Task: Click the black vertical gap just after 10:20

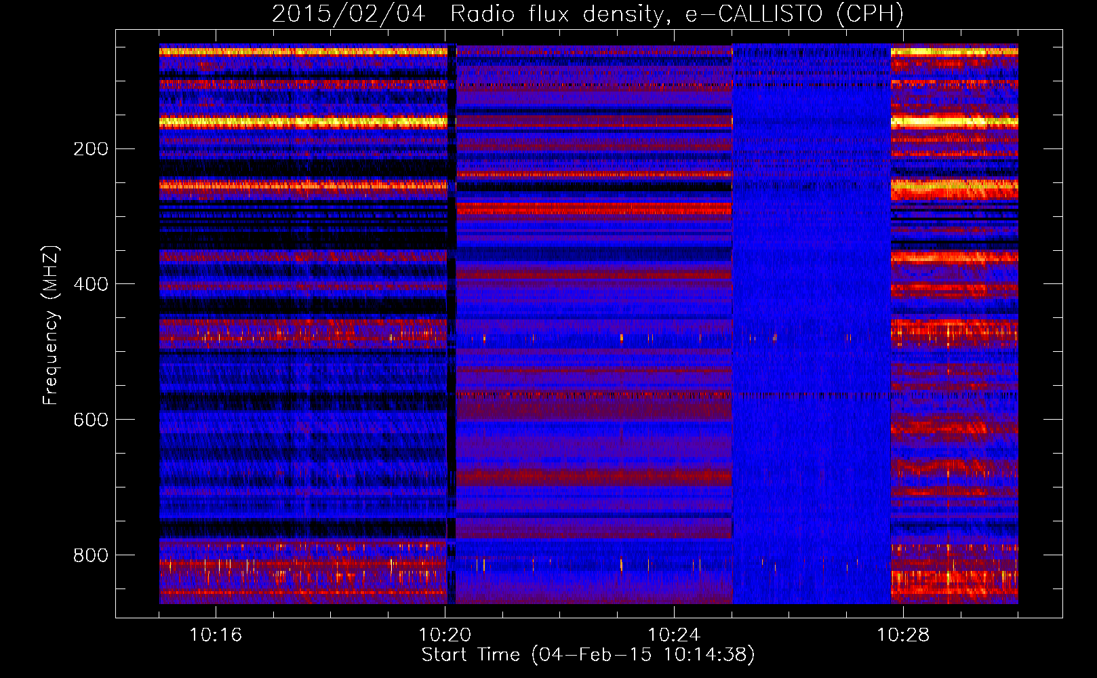Action: [x=452, y=271]
